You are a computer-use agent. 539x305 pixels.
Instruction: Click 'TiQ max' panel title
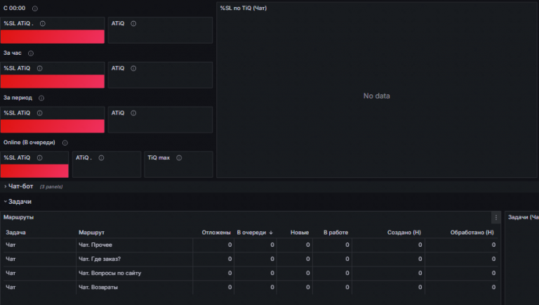click(159, 157)
